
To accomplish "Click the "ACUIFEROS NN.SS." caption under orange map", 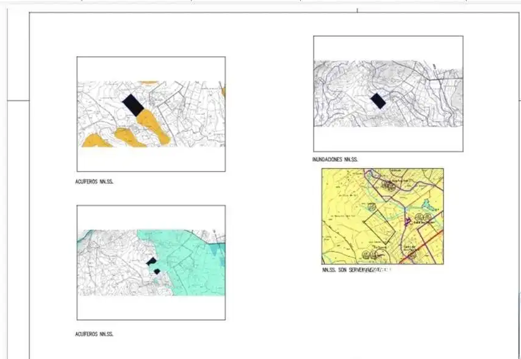I will tap(95, 182).
